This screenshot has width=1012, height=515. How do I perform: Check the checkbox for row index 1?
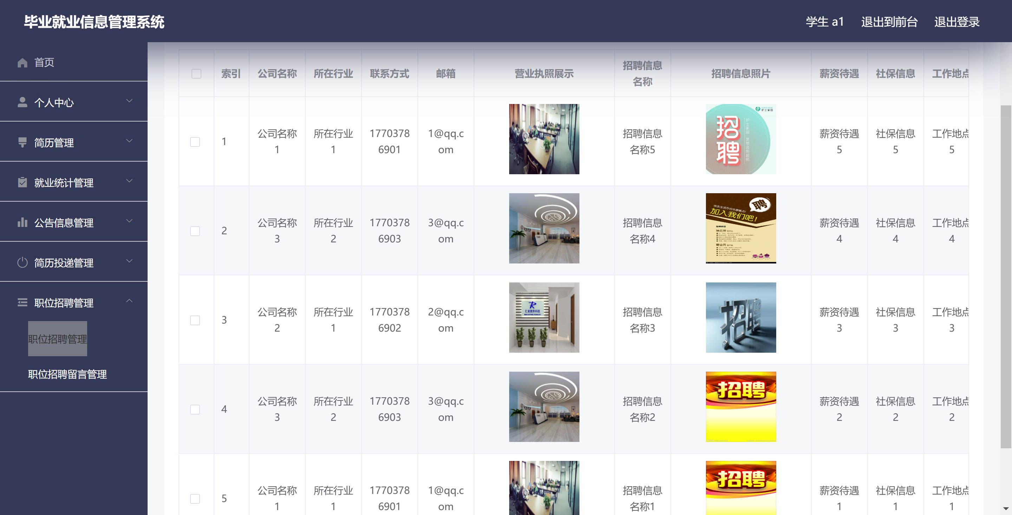195,142
